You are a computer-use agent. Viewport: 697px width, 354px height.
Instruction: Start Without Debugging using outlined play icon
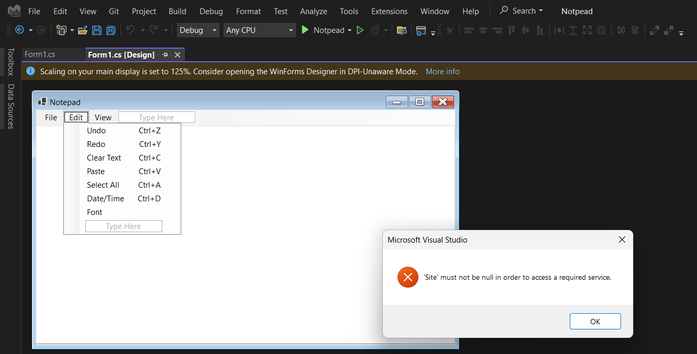360,30
